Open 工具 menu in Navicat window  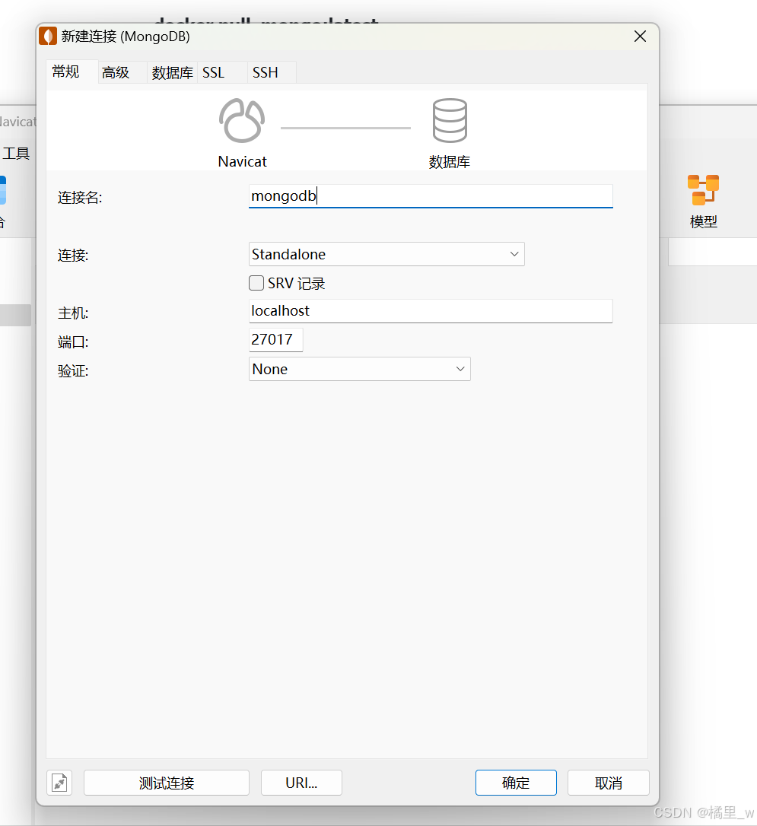coord(16,154)
